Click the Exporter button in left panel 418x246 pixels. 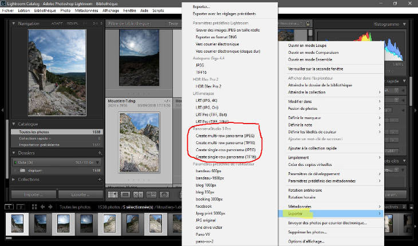(x=81, y=195)
